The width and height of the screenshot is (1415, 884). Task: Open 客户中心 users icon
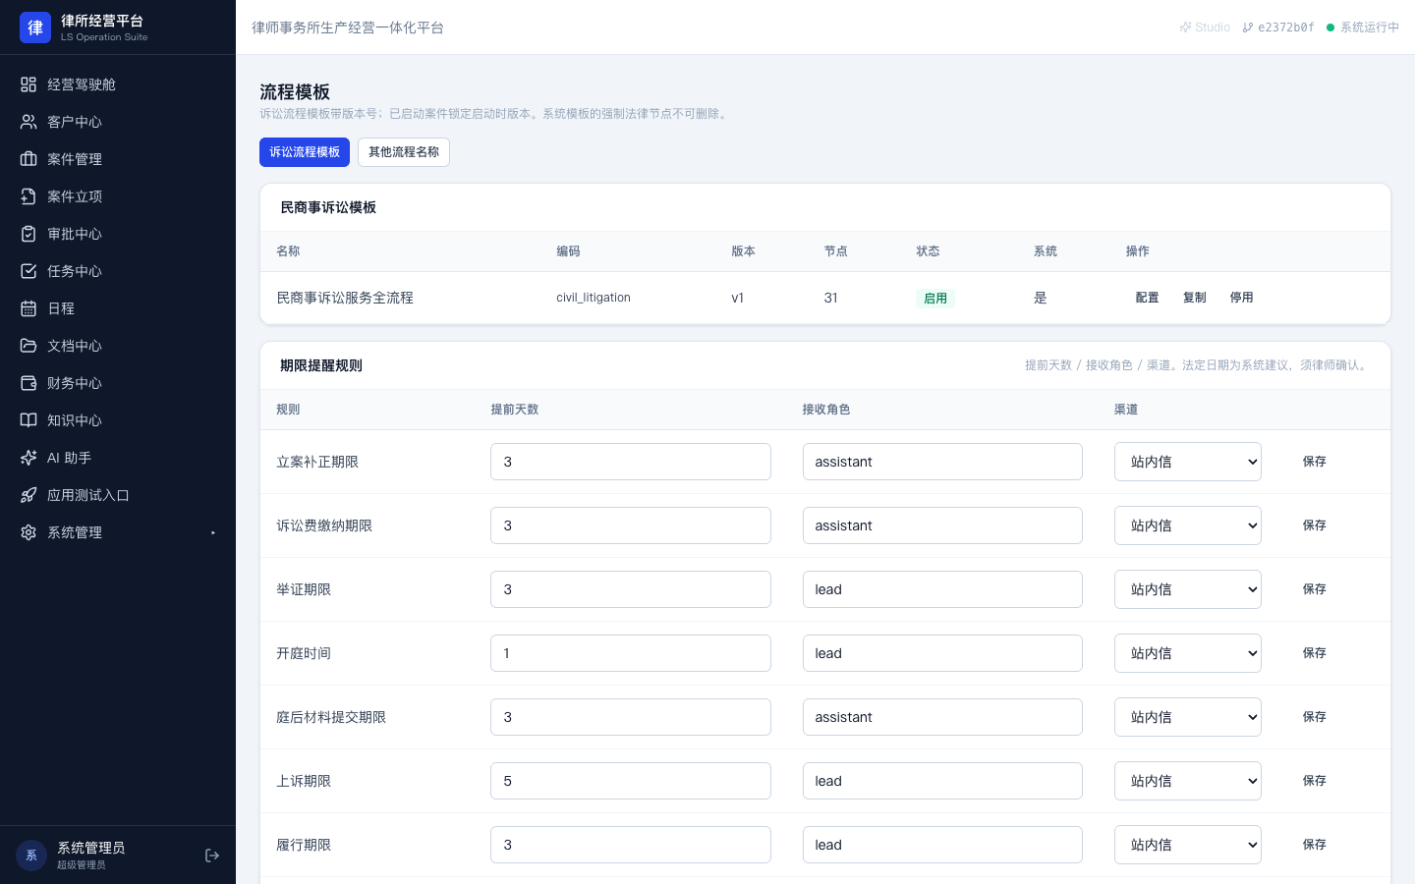(28, 122)
